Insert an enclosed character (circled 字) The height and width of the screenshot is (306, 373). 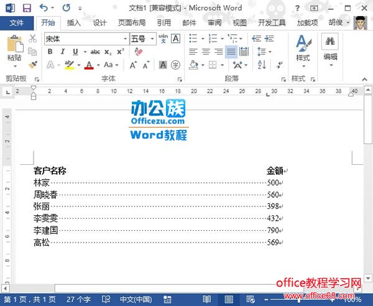pyautogui.click(x=175, y=65)
